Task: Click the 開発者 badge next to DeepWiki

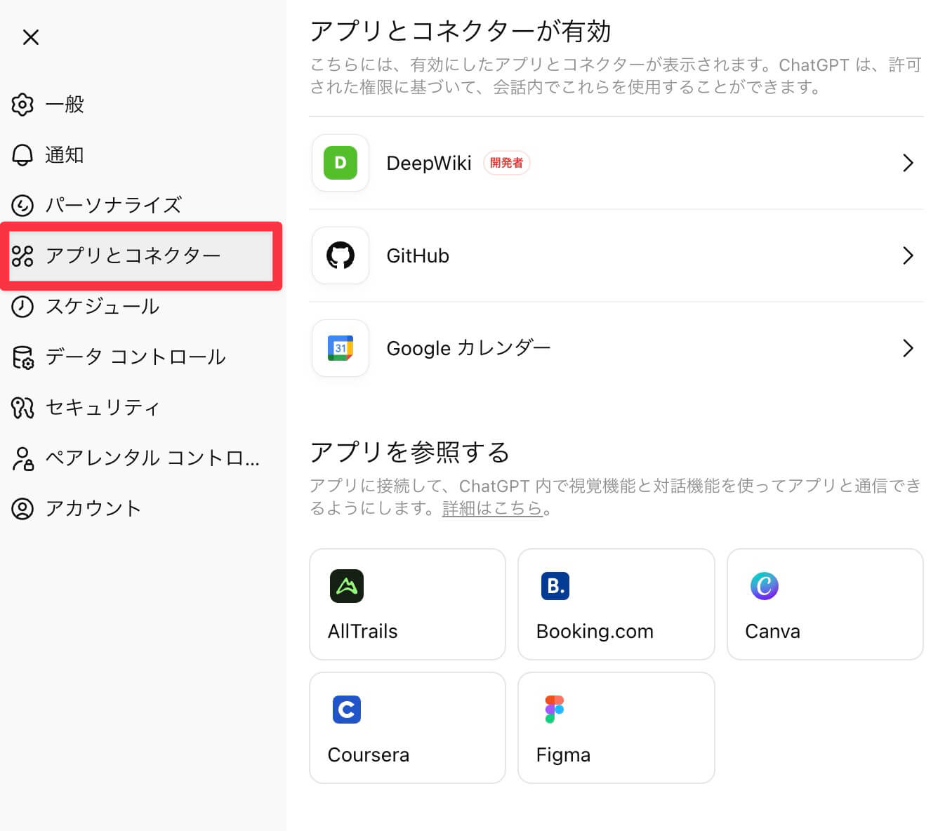Action: [506, 163]
